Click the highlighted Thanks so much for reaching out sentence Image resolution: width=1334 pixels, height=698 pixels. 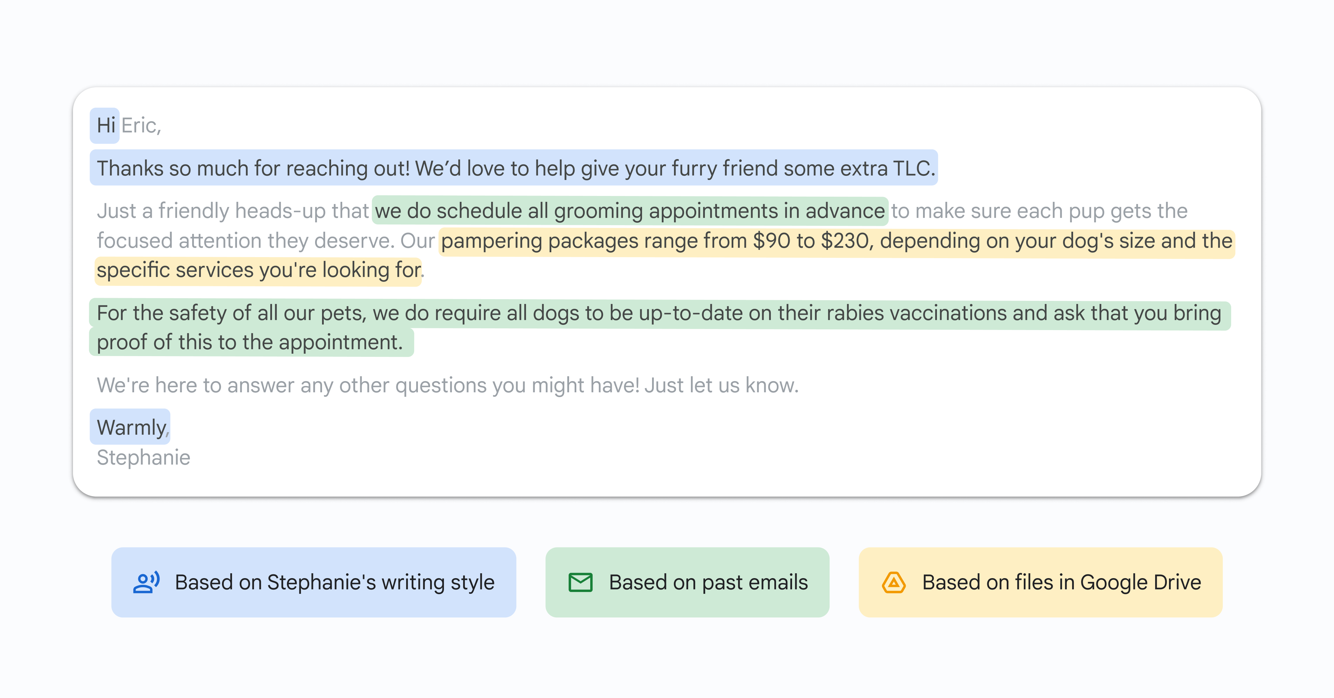514,168
